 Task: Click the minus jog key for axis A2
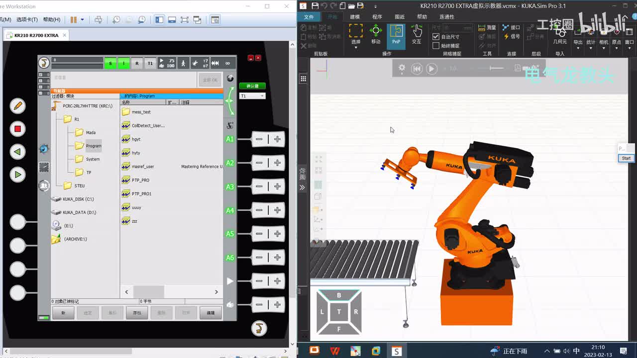(x=259, y=163)
